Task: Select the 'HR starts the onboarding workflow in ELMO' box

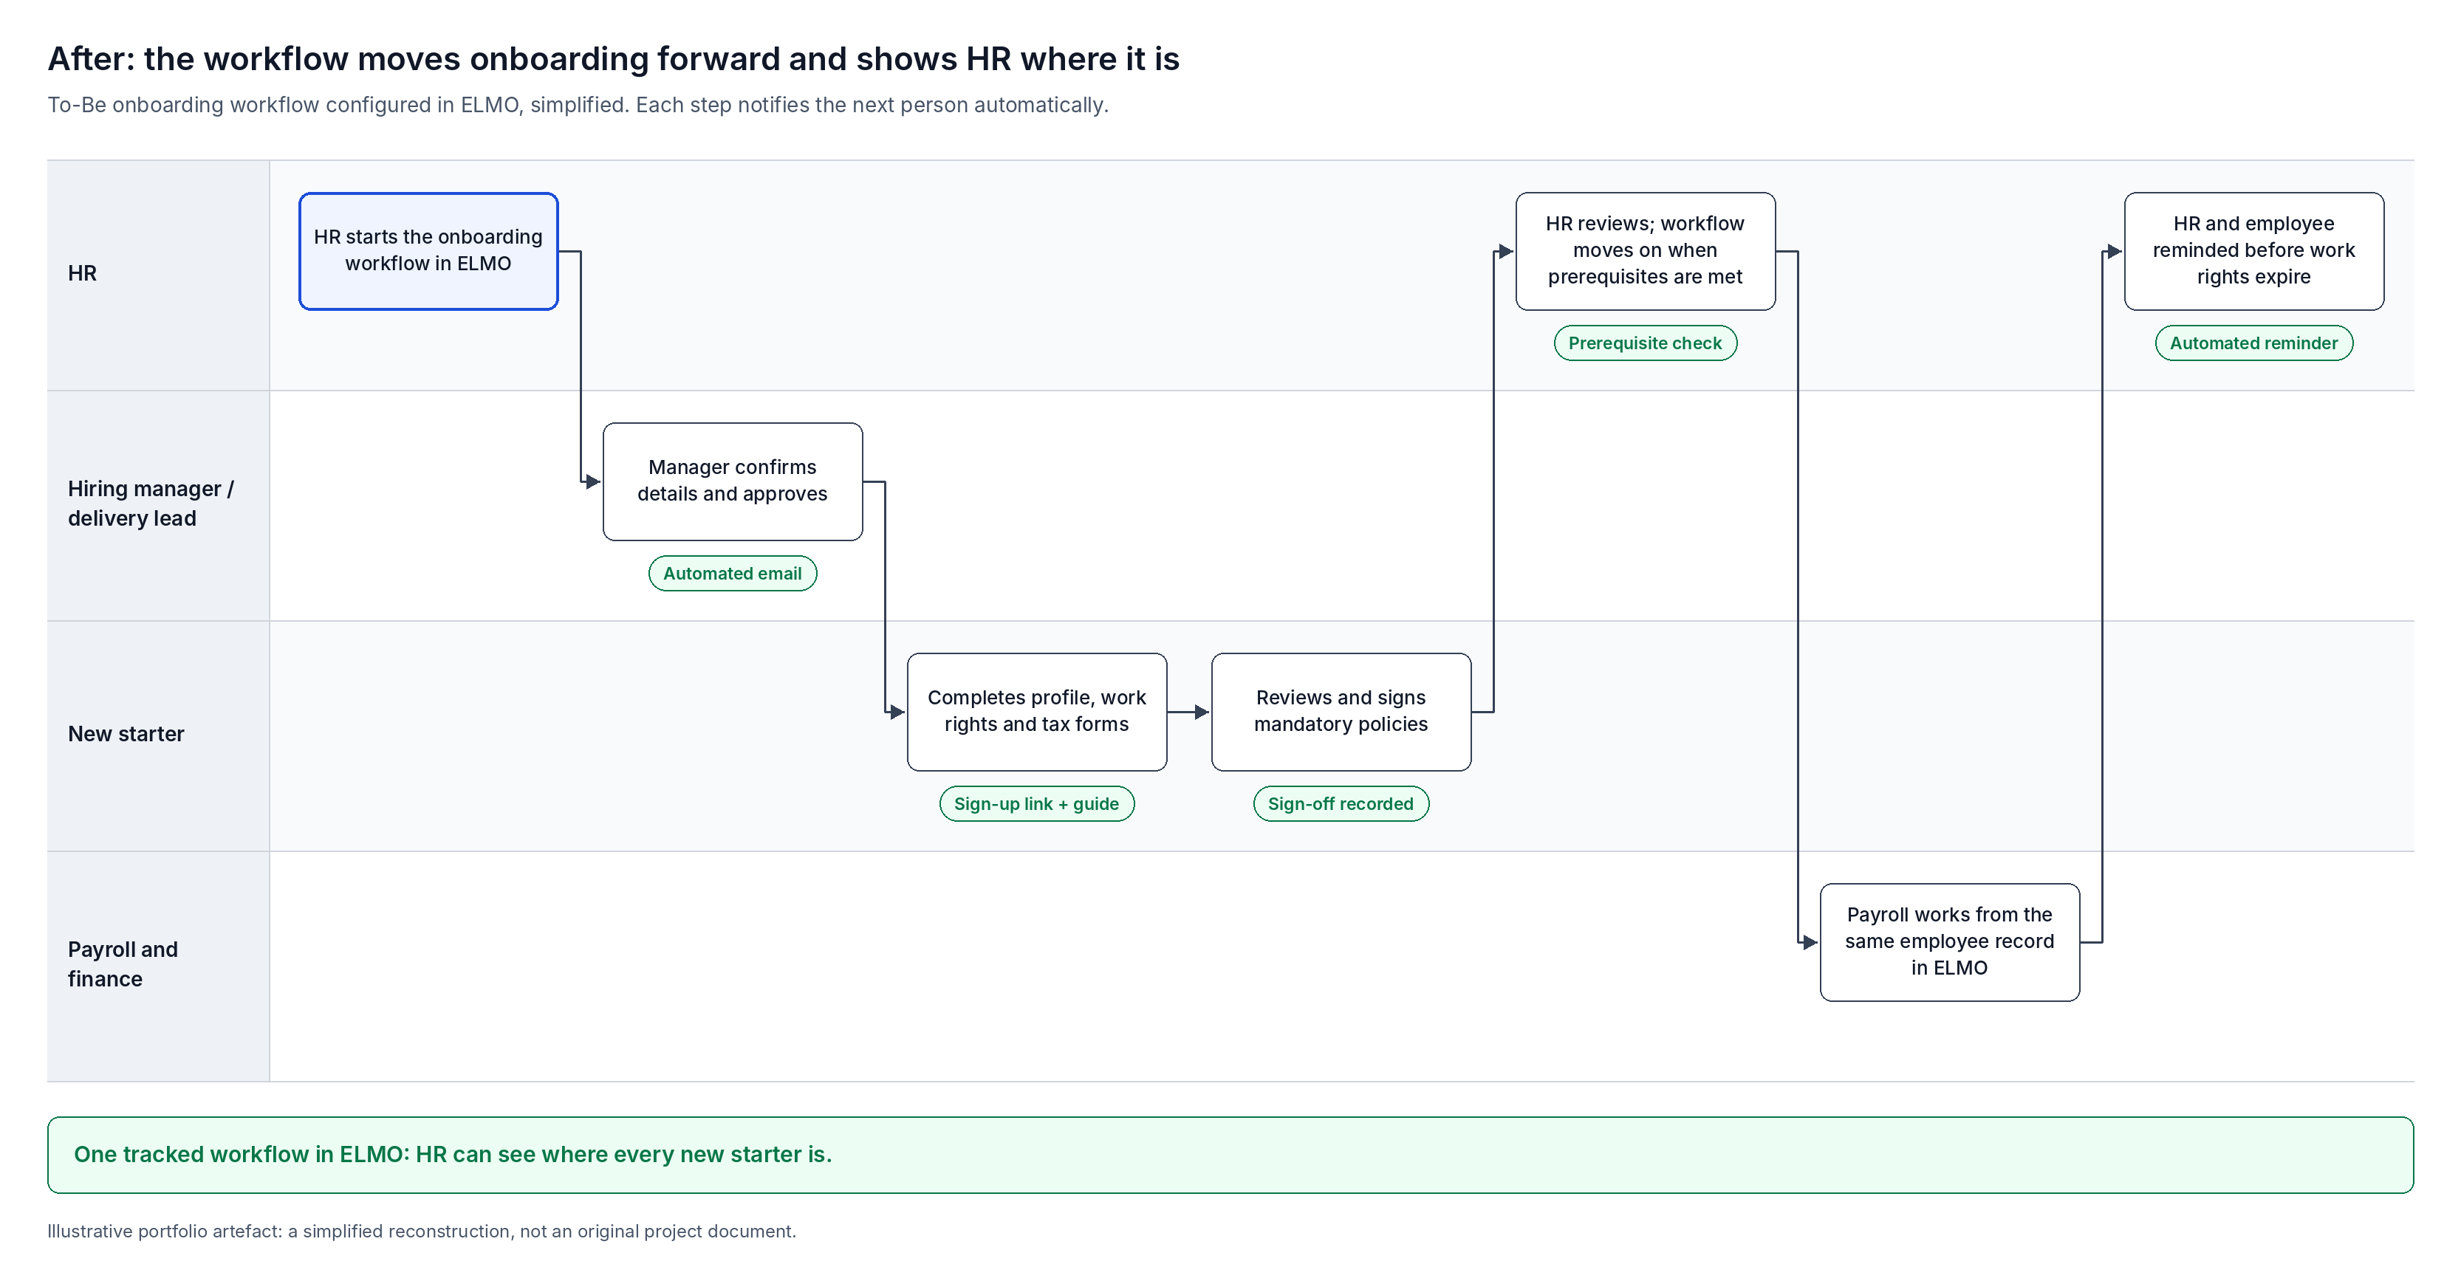Action: click(x=428, y=251)
